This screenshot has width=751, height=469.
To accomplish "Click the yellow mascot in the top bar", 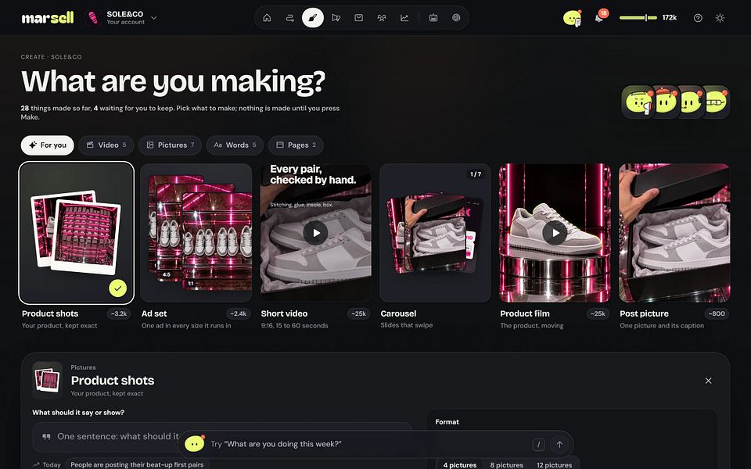I will 572,18.
